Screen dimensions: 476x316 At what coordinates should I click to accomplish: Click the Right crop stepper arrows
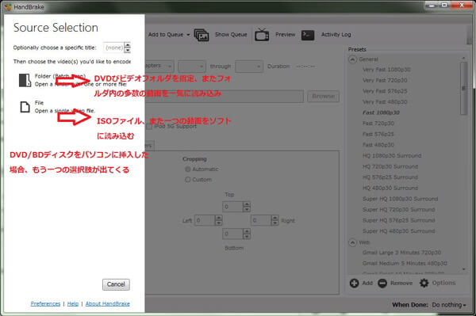click(274, 220)
